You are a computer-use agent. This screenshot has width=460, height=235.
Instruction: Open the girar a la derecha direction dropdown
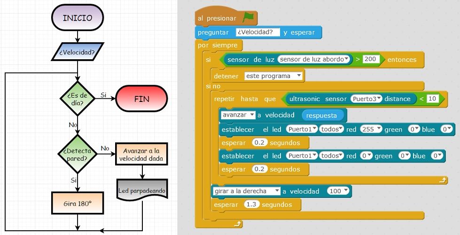247,191
